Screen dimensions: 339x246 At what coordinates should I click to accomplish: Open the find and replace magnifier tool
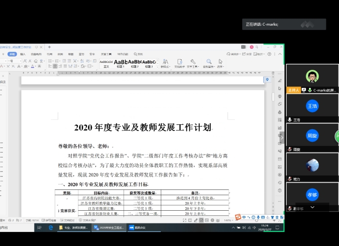click(208, 62)
